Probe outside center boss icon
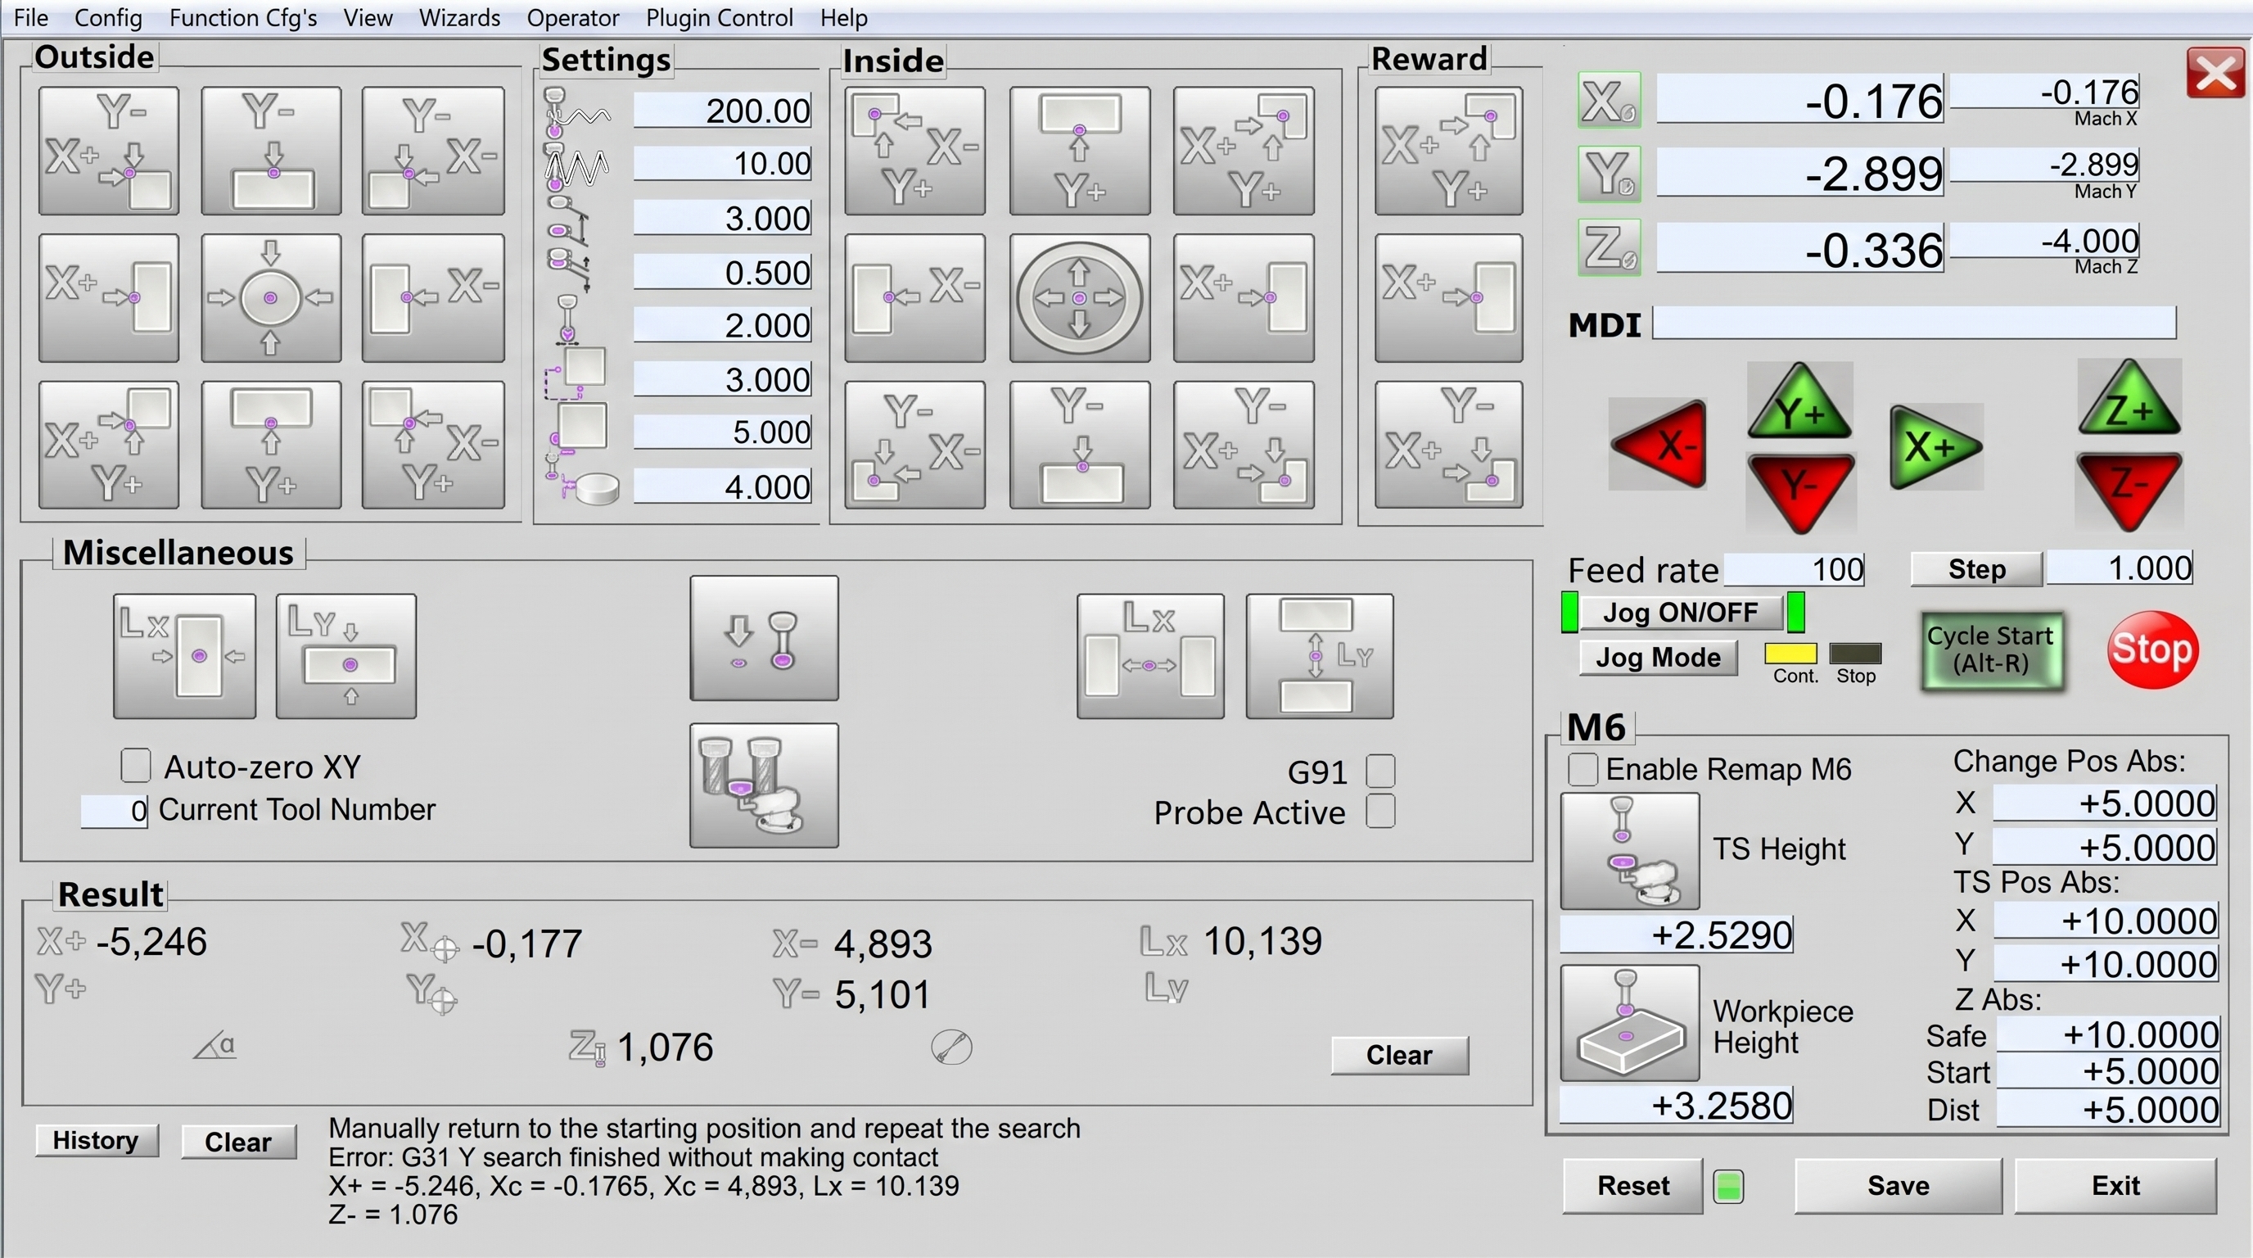 271,297
